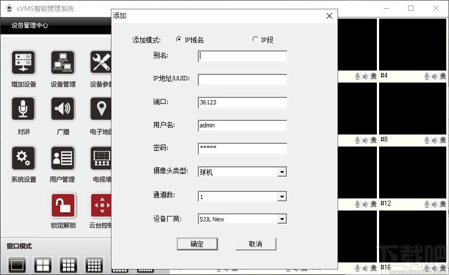Click the camera icon left of #4 label
This screenshot has height=275, width=449.
click(374, 76)
